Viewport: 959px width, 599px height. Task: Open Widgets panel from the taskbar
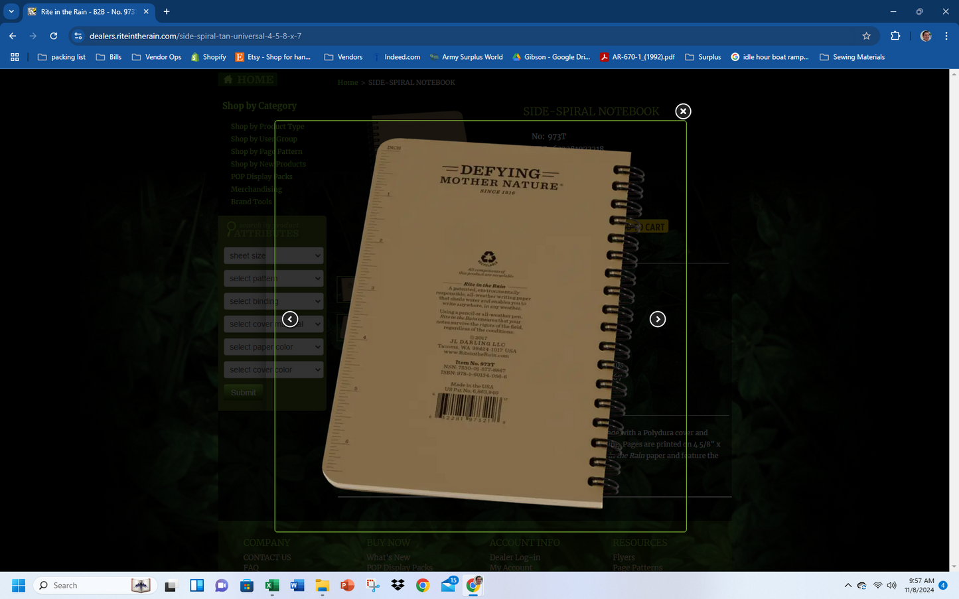click(x=196, y=585)
